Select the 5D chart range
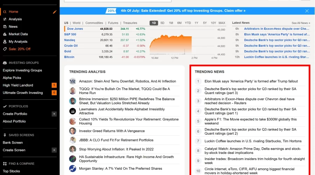Screen dimensions: 315x175 [x=162, y=23]
